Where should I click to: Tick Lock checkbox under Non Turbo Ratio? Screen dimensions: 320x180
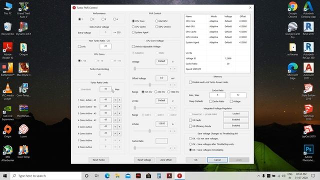[x=79, y=46]
